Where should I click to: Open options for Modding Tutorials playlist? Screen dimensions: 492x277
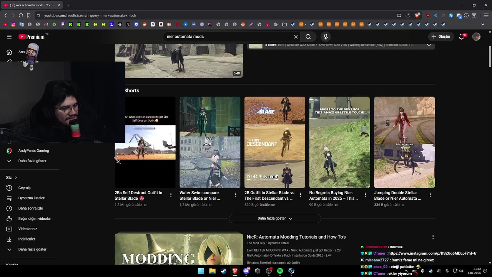click(433, 237)
